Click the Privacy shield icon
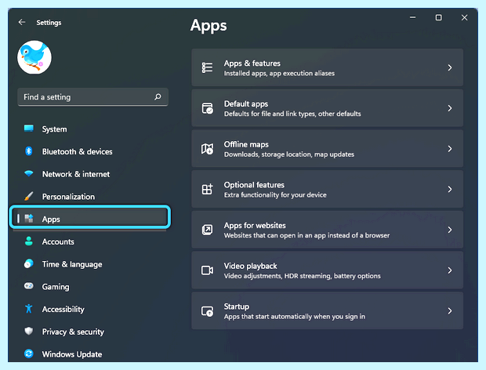486x370 pixels. click(29, 332)
